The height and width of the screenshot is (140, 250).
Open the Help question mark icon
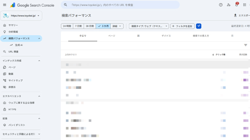pyautogui.click(x=221, y=5)
